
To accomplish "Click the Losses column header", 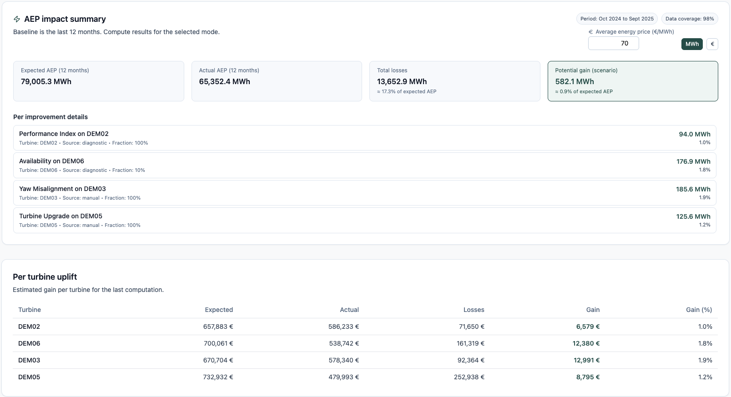I will [474, 310].
